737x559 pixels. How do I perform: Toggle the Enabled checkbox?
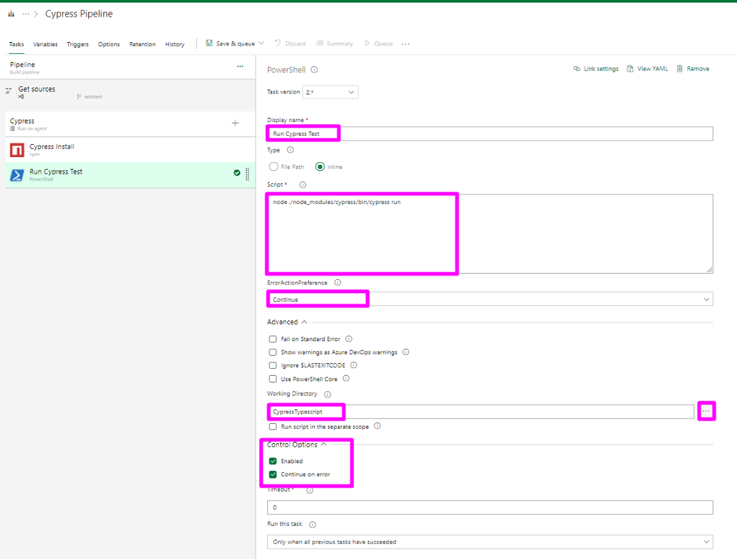tap(273, 461)
